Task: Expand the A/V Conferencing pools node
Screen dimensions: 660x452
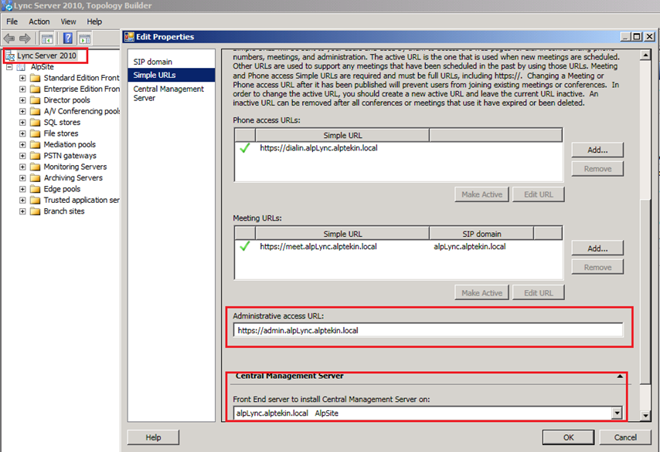Action: (x=22, y=111)
